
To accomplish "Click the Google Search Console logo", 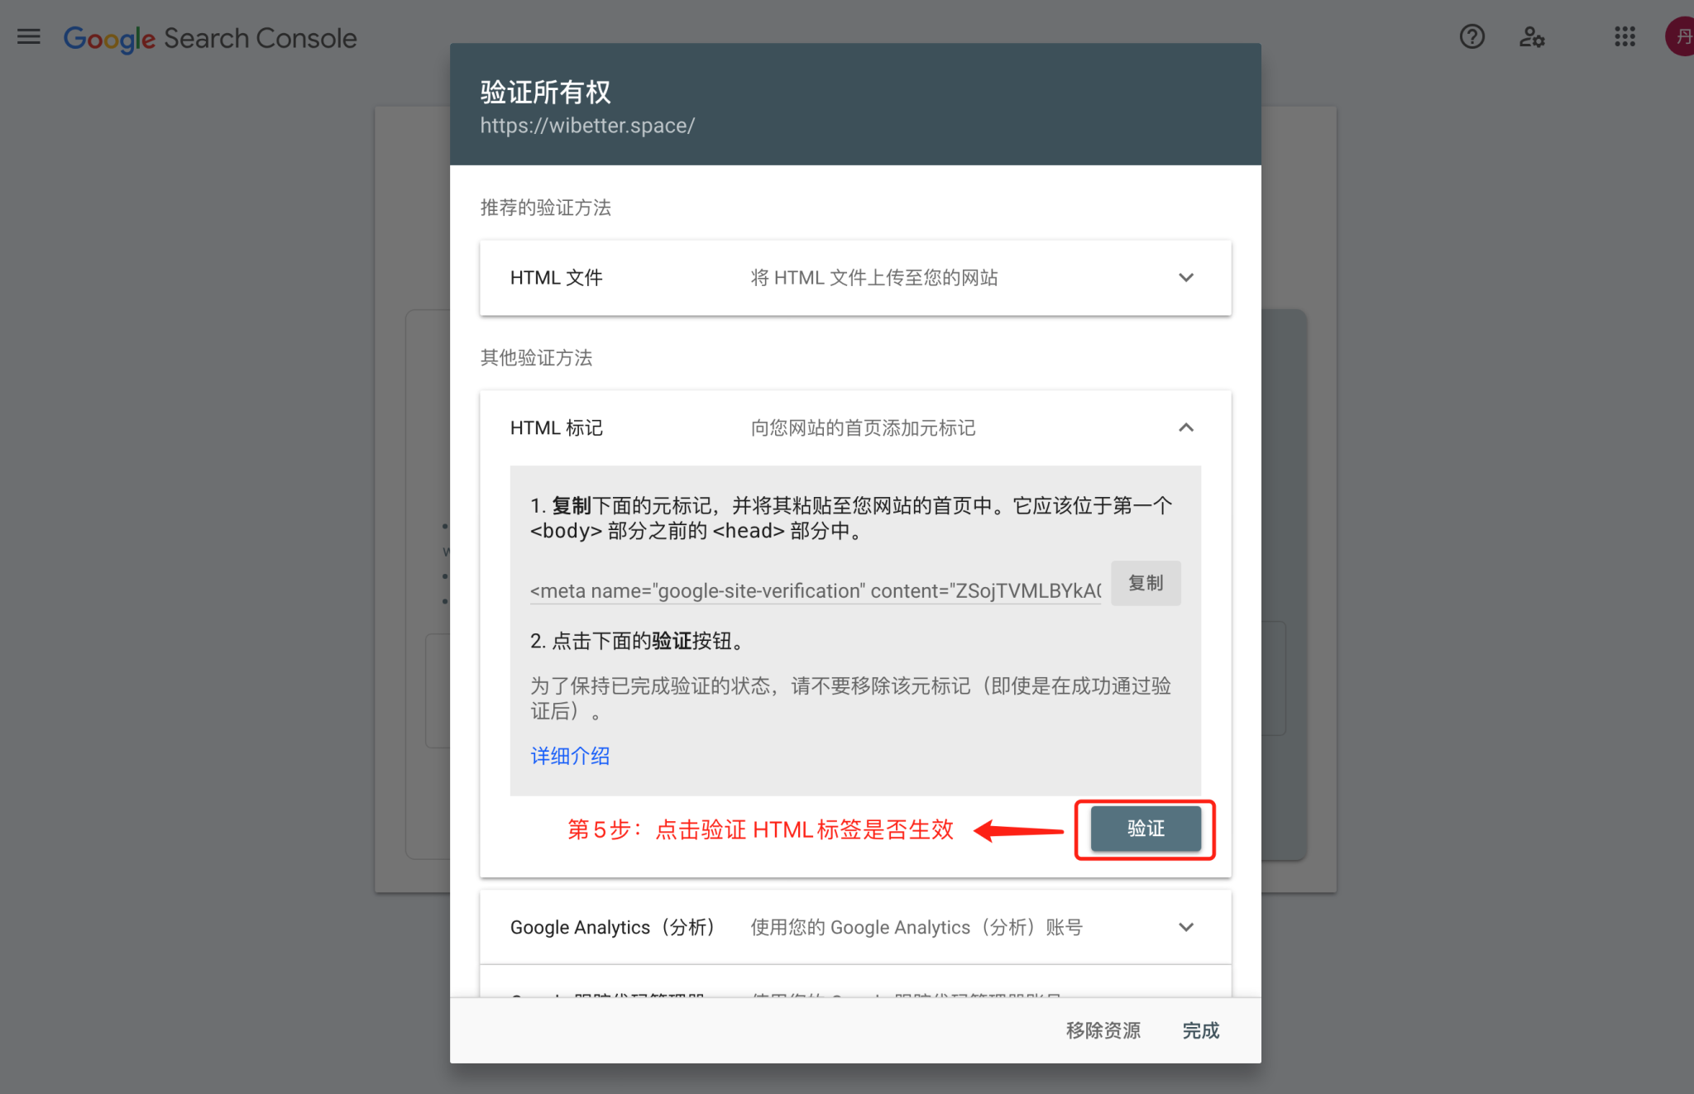I will coord(210,38).
